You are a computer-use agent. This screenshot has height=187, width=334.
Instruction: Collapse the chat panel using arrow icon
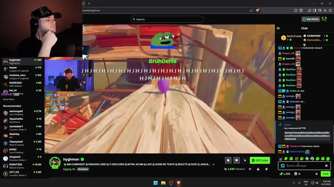click(x=278, y=28)
